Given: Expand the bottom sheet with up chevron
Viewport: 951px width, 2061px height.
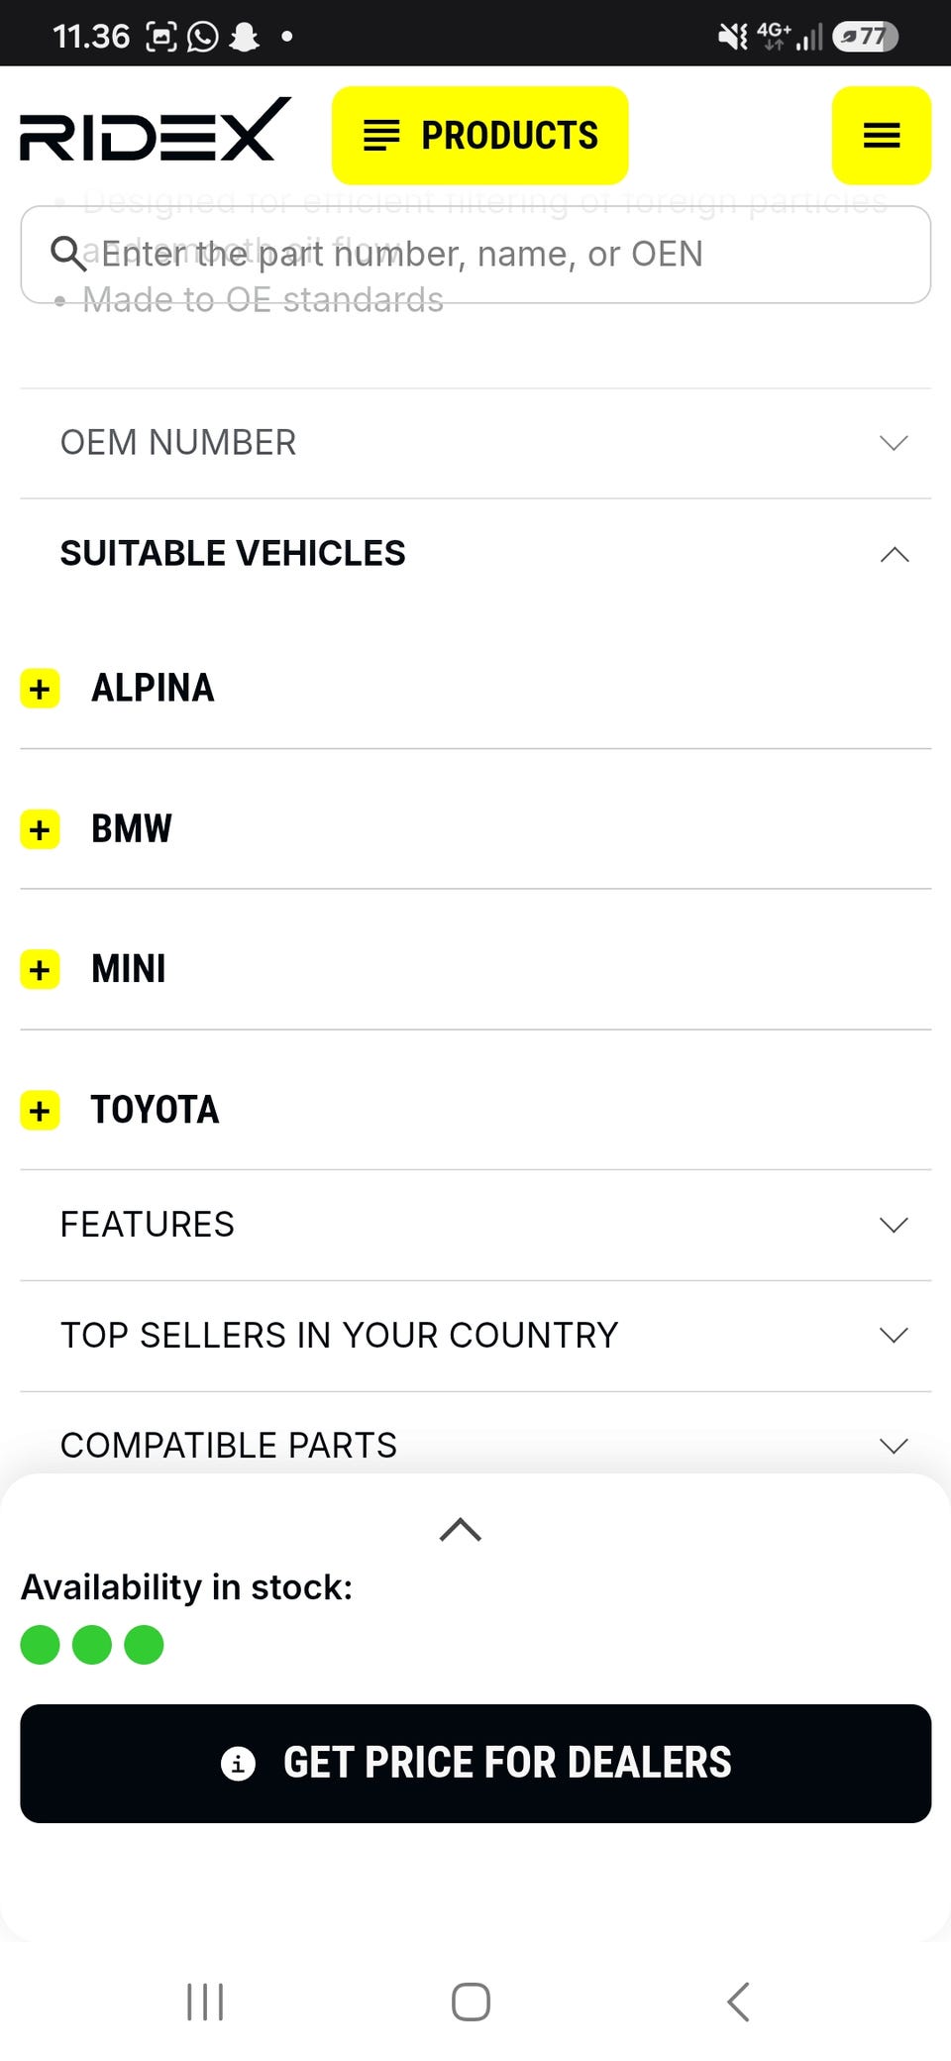Looking at the screenshot, I should tap(461, 1529).
